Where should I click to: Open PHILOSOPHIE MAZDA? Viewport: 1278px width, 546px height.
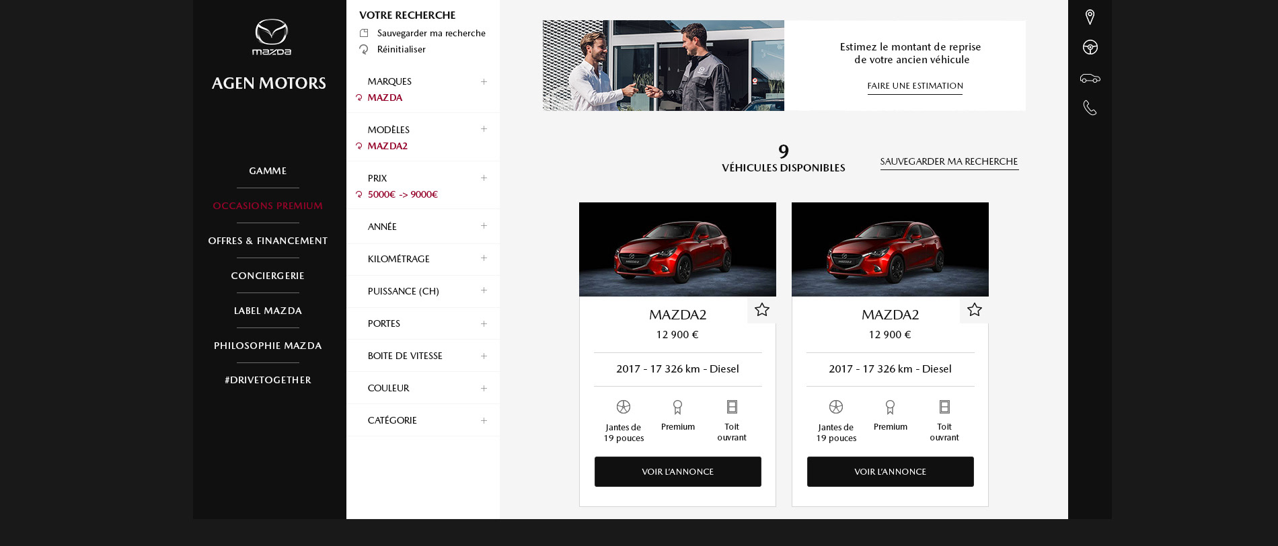(268, 346)
